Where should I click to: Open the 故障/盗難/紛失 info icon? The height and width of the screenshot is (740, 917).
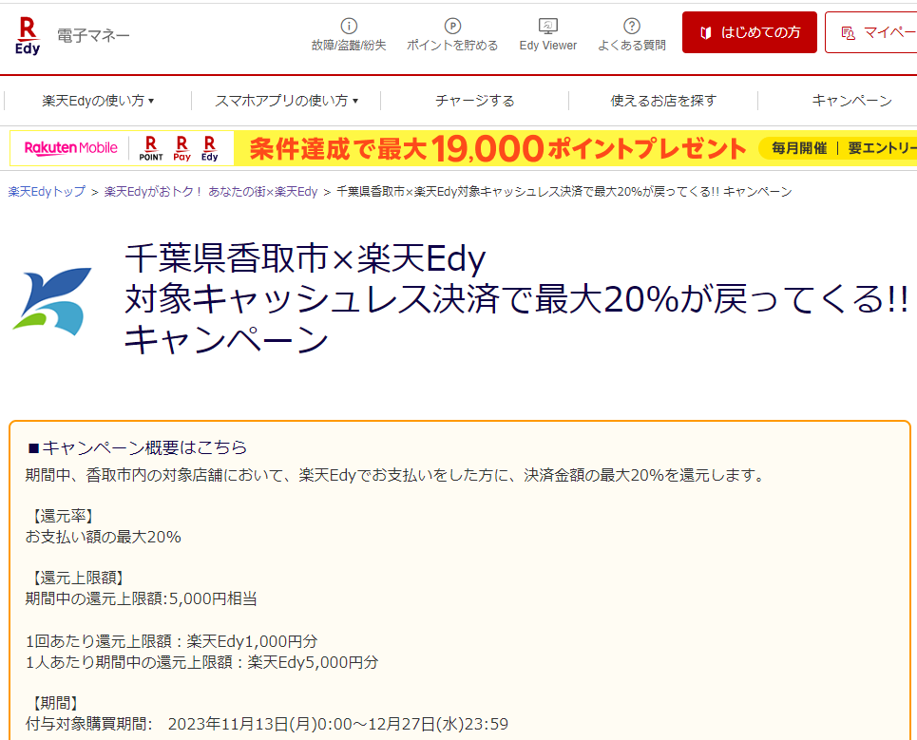(349, 27)
